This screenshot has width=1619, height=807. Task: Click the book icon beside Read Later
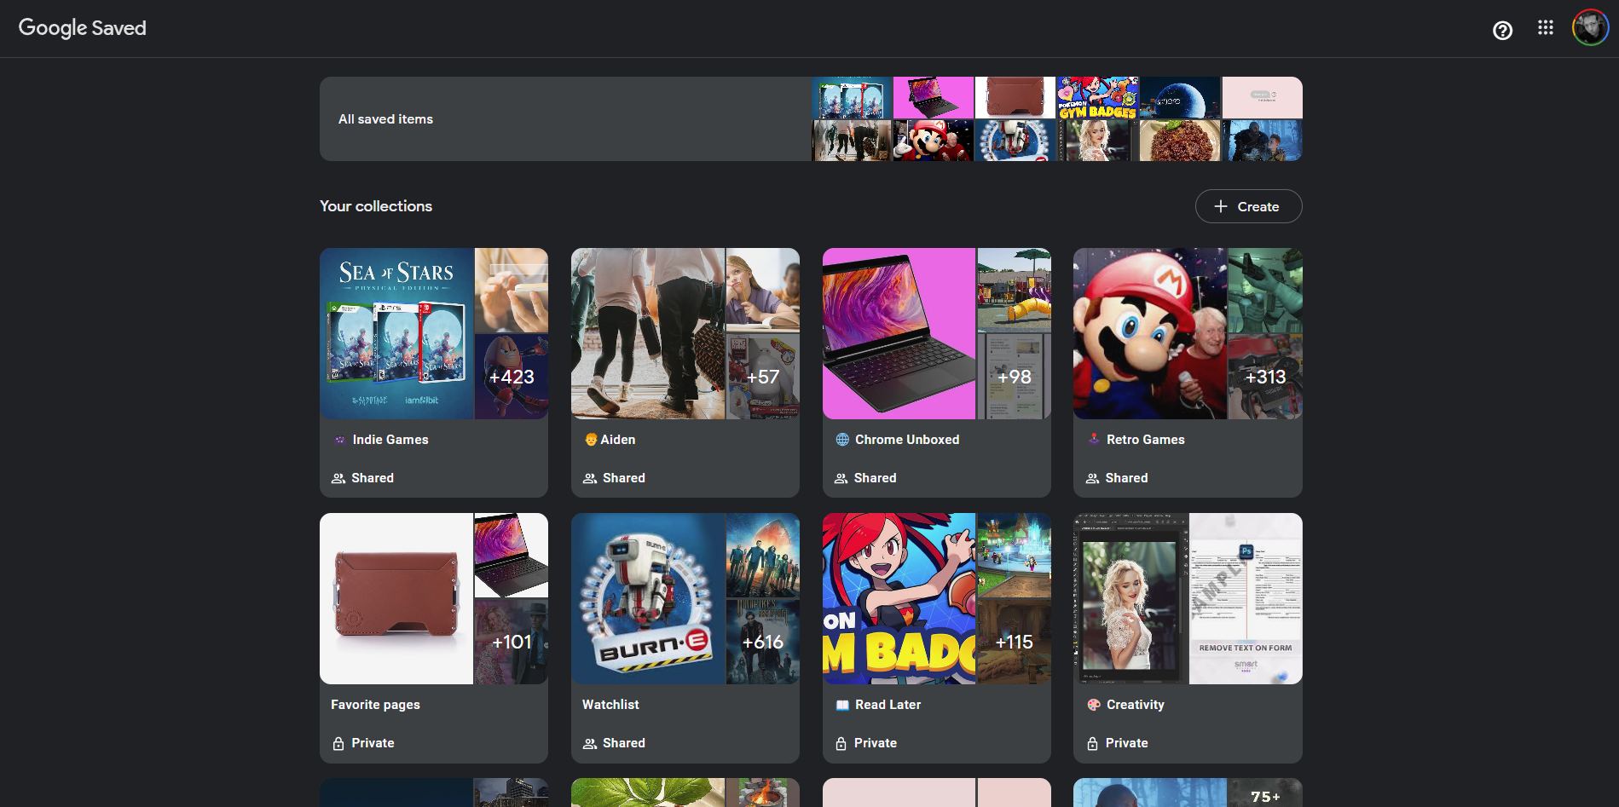[x=842, y=705]
